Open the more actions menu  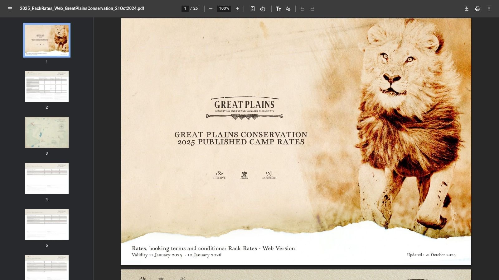click(x=489, y=9)
